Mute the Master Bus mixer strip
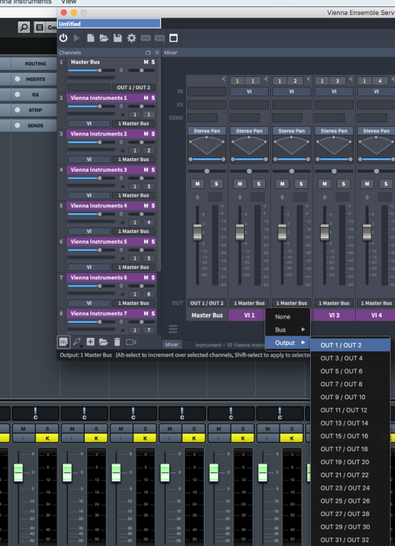Screen dimensions: 395x546 point(197,184)
